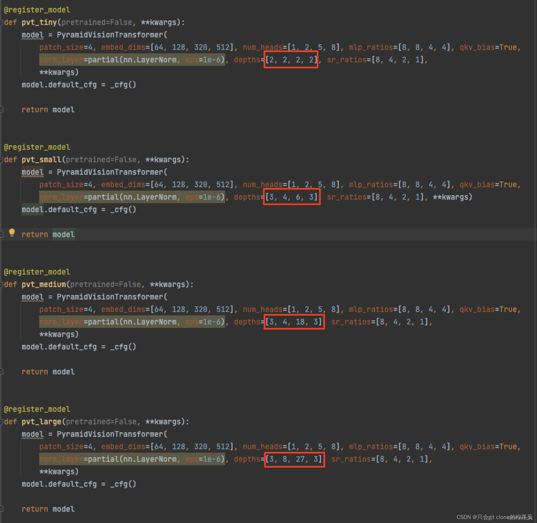This screenshot has width=537, height=523.
Task: Place cursor on the pvt_medium function name
Action: [x=44, y=284]
